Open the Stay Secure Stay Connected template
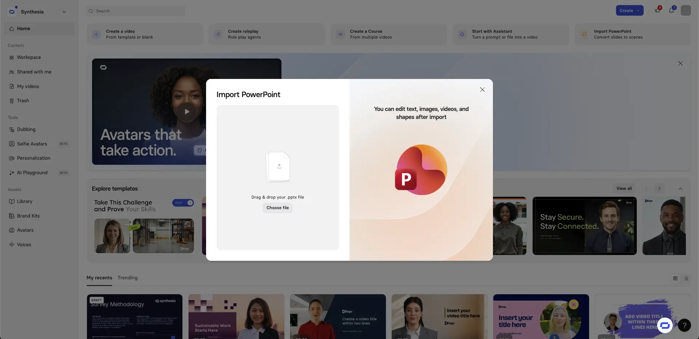Image resolution: width=699 pixels, height=339 pixels. tap(585, 226)
